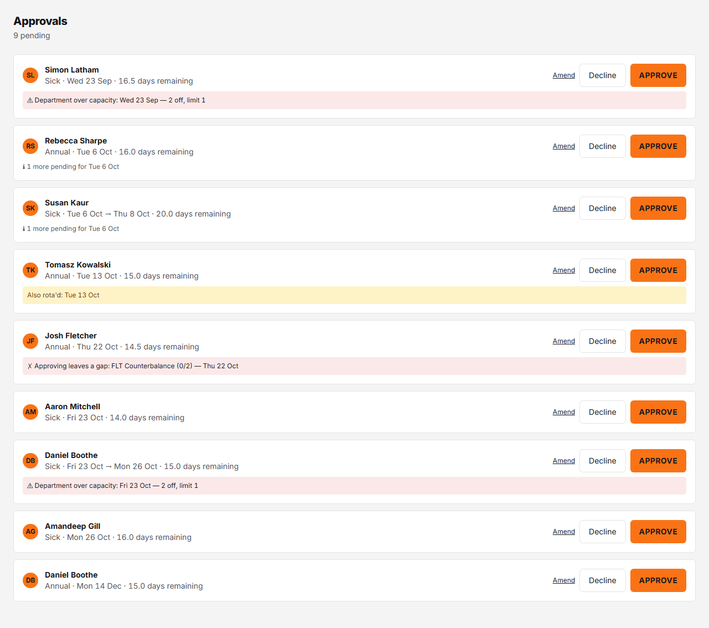Decline Daniel Boothe's Fri 23 Oct sick request
Viewport: 709px width, 628px height.
(603, 461)
